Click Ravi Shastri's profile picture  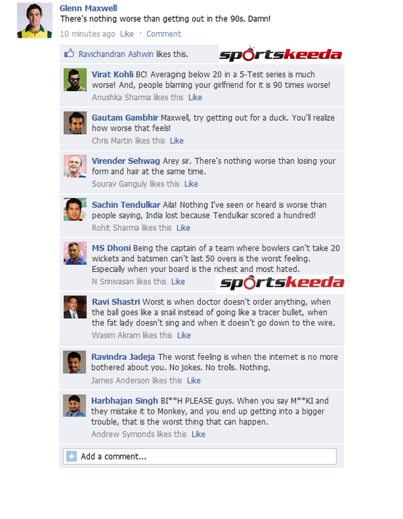tap(75, 307)
